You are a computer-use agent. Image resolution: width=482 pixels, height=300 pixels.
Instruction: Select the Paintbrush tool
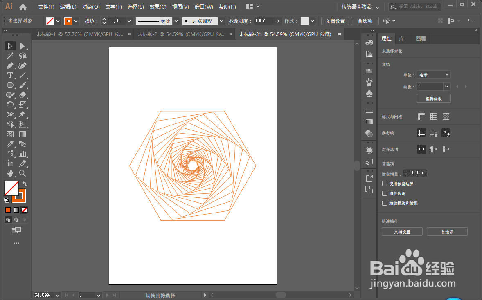(23, 85)
